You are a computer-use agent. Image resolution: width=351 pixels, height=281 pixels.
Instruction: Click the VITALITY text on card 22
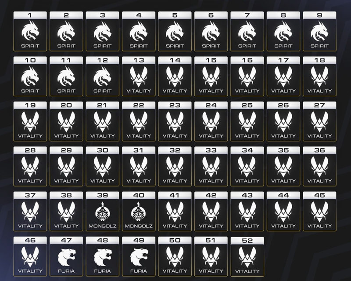[139, 136]
